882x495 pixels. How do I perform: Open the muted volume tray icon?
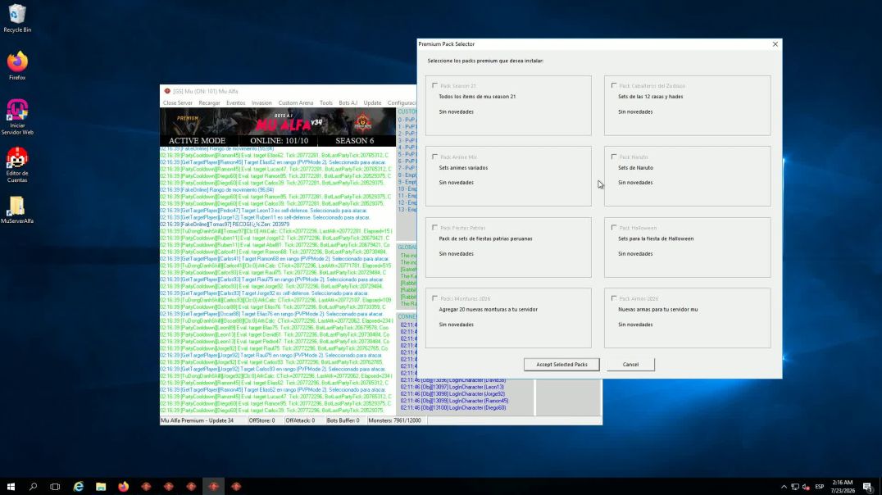tap(806, 487)
